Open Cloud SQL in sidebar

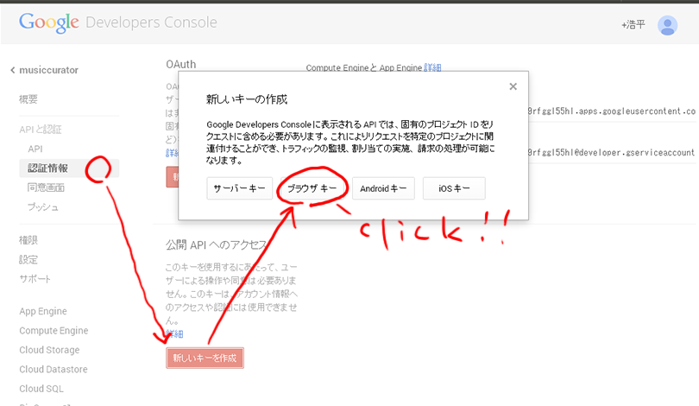(x=41, y=389)
